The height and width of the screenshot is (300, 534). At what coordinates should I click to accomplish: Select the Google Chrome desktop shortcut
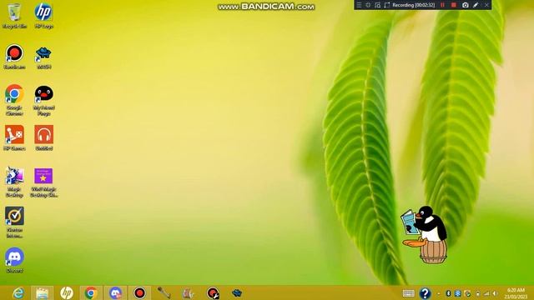[14, 100]
